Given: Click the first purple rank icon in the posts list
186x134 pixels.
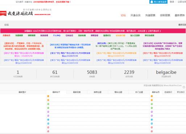Looking at the screenshot, I should tap(48, 112).
